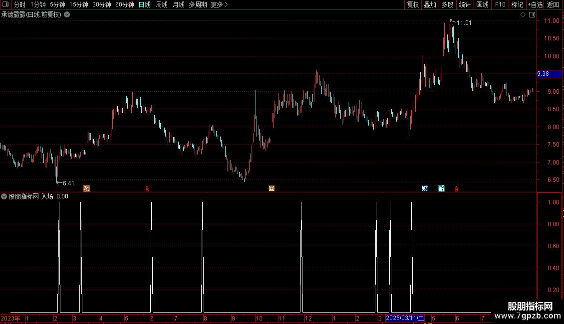Switch to 月线 monthly chart
The height and width of the screenshot is (324, 564).
(x=178, y=4)
